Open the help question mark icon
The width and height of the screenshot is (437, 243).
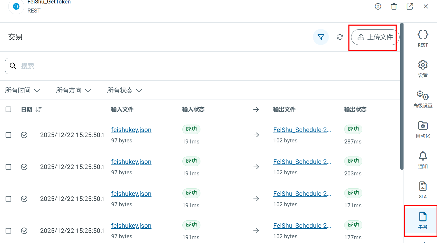(378, 6)
